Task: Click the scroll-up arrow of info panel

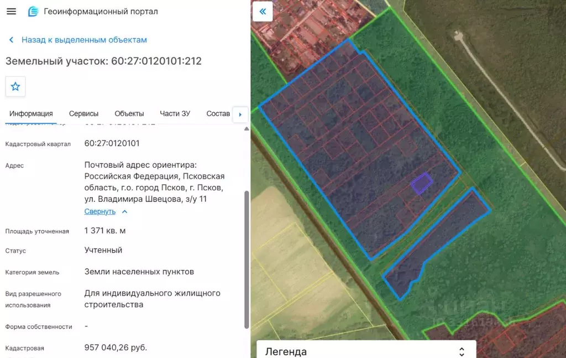Action: point(247,128)
